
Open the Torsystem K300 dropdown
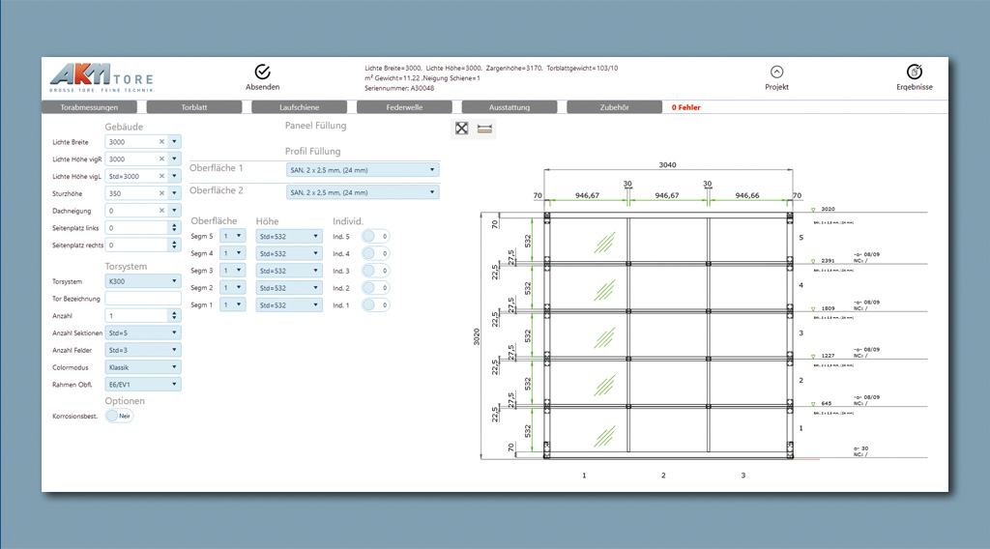click(x=143, y=281)
